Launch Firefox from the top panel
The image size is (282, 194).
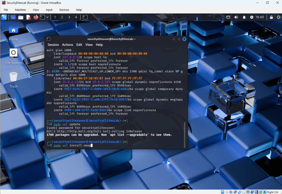coord(35,17)
